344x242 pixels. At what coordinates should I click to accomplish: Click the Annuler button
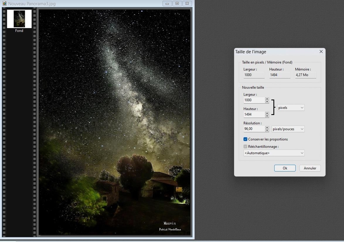(310, 168)
